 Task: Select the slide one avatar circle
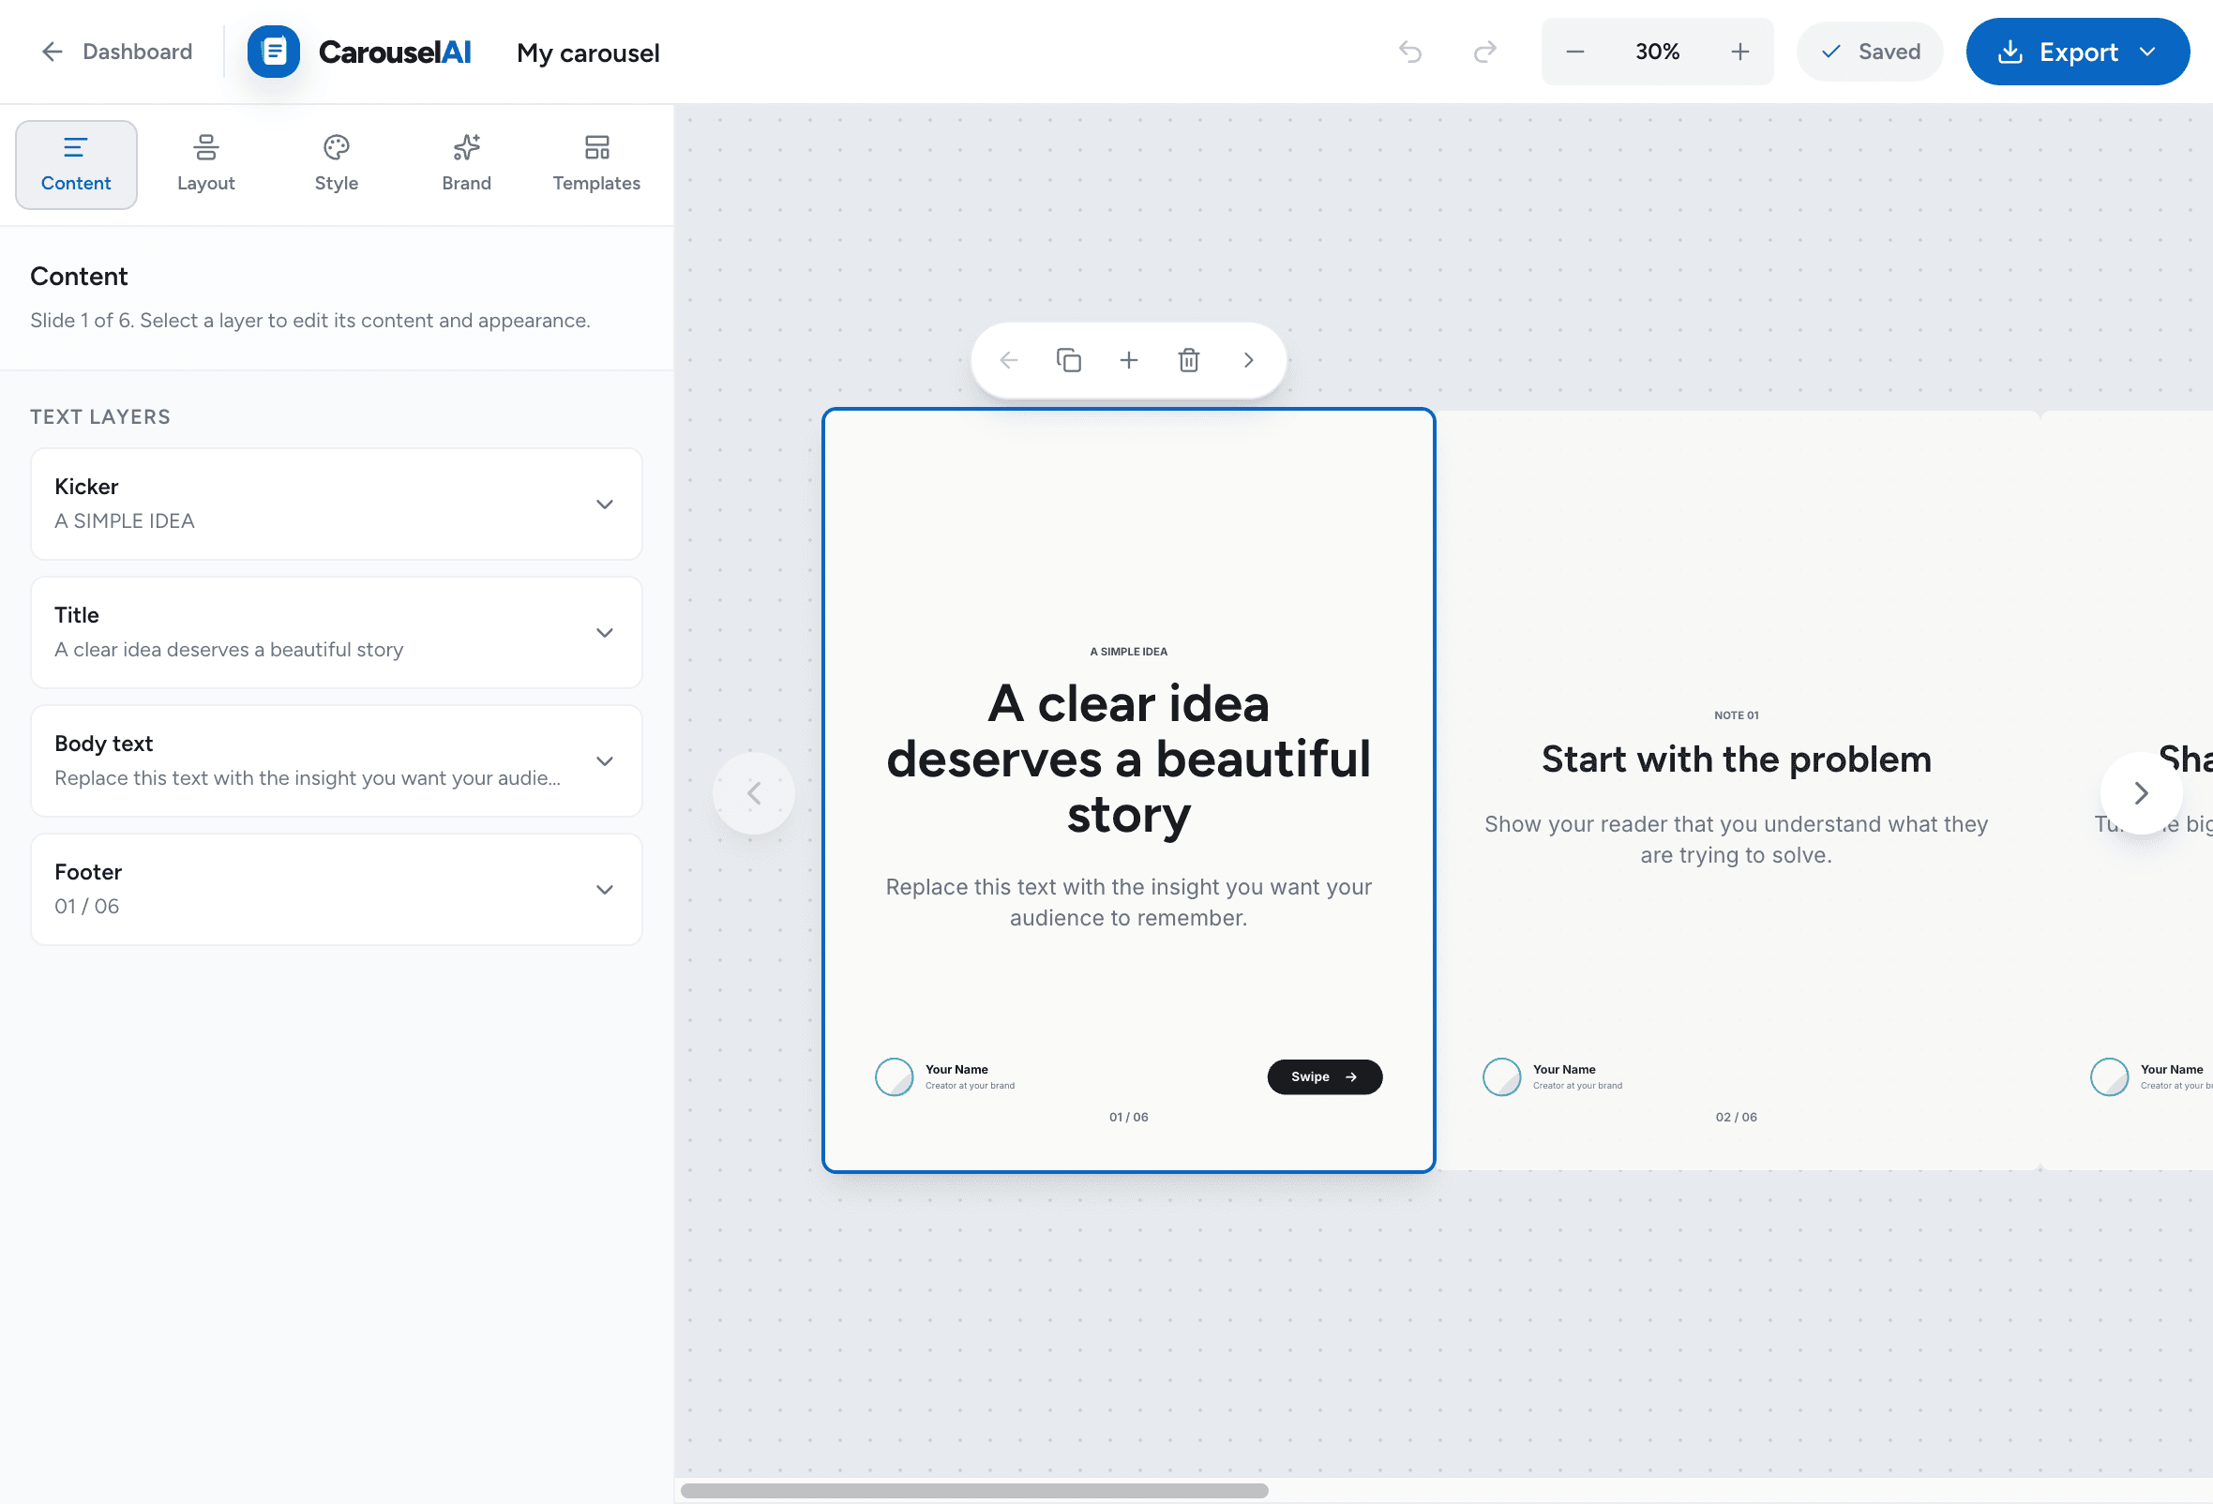[895, 1076]
